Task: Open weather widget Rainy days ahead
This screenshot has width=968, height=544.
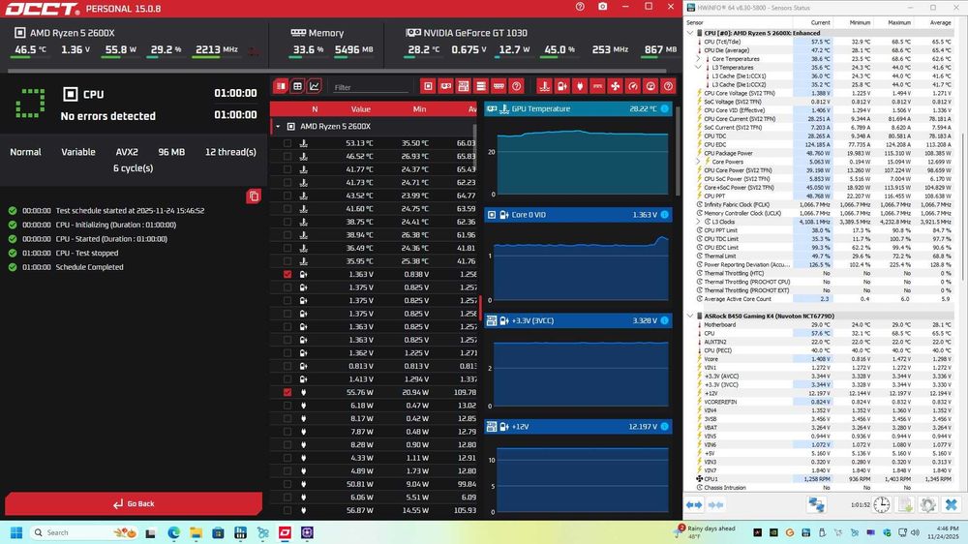Action: 706,531
